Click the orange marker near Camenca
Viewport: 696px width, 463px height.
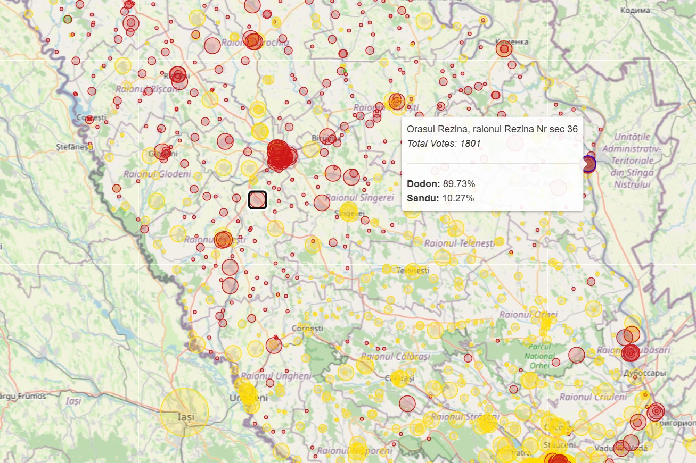[503, 48]
